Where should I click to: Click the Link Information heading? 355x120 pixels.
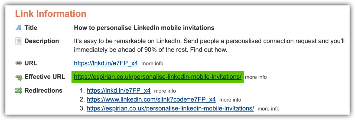click(51, 14)
